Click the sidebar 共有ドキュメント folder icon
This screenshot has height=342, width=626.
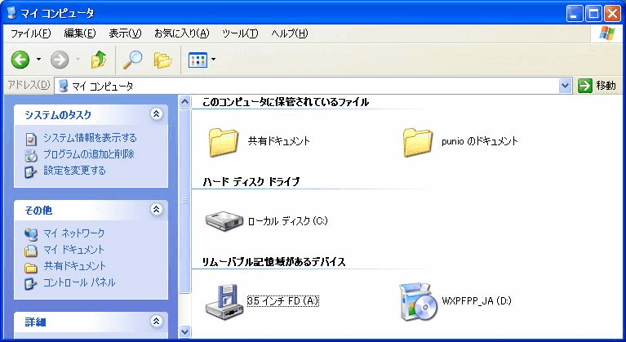pyautogui.click(x=31, y=267)
